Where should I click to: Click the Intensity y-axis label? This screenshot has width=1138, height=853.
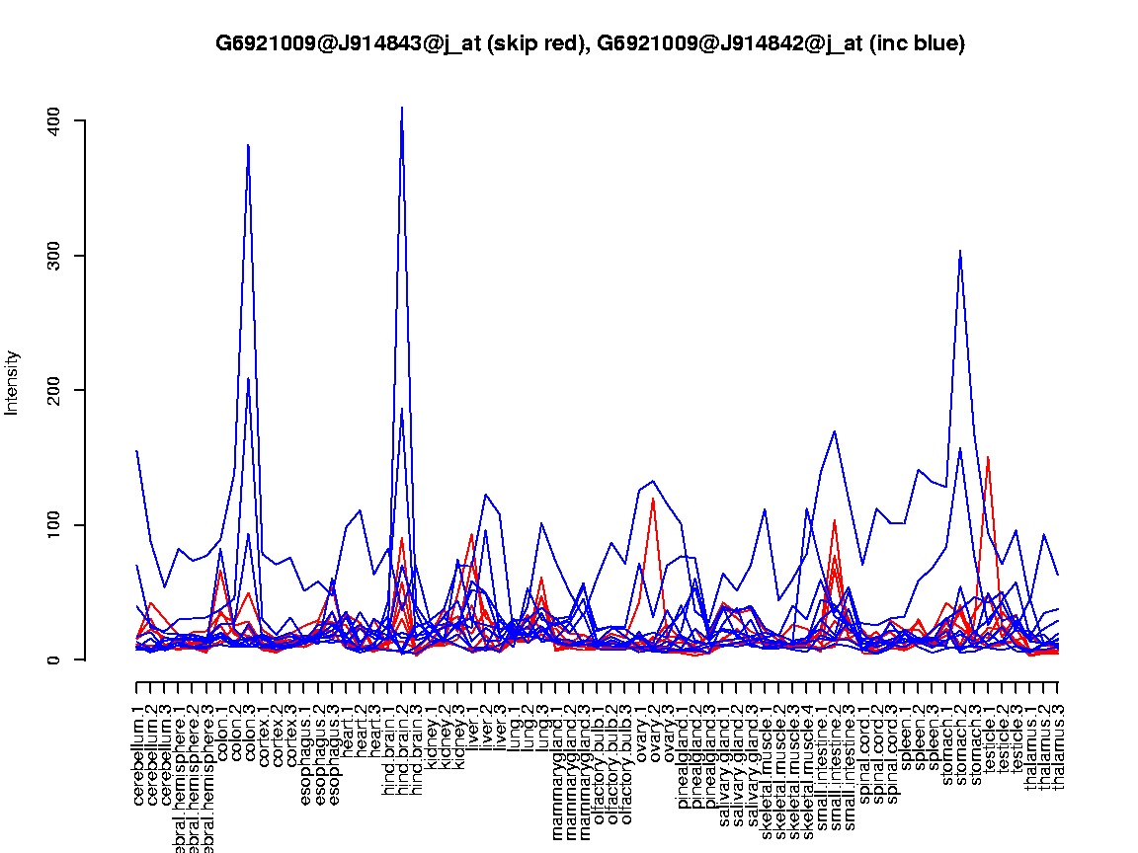pyautogui.click(x=13, y=382)
